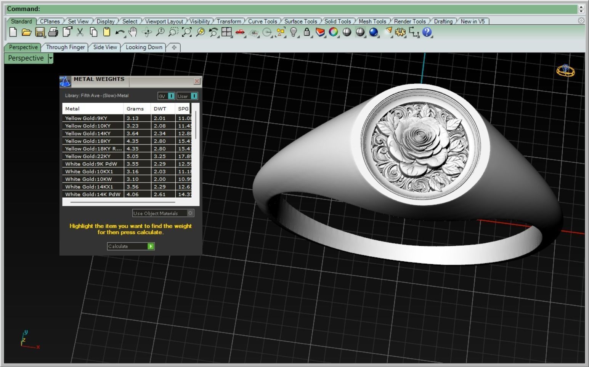Click the Metal Weights horizontal scrollbar
The width and height of the screenshot is (589, 367).
click(x=123, y=202)
